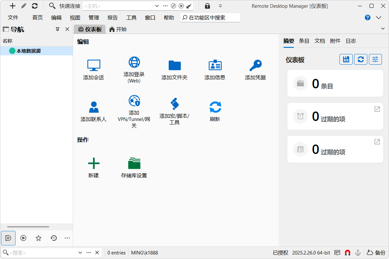Viewport: 389px width, 259px height.
Task: Switch to the 日志 tab
Action: pos(351,41)
